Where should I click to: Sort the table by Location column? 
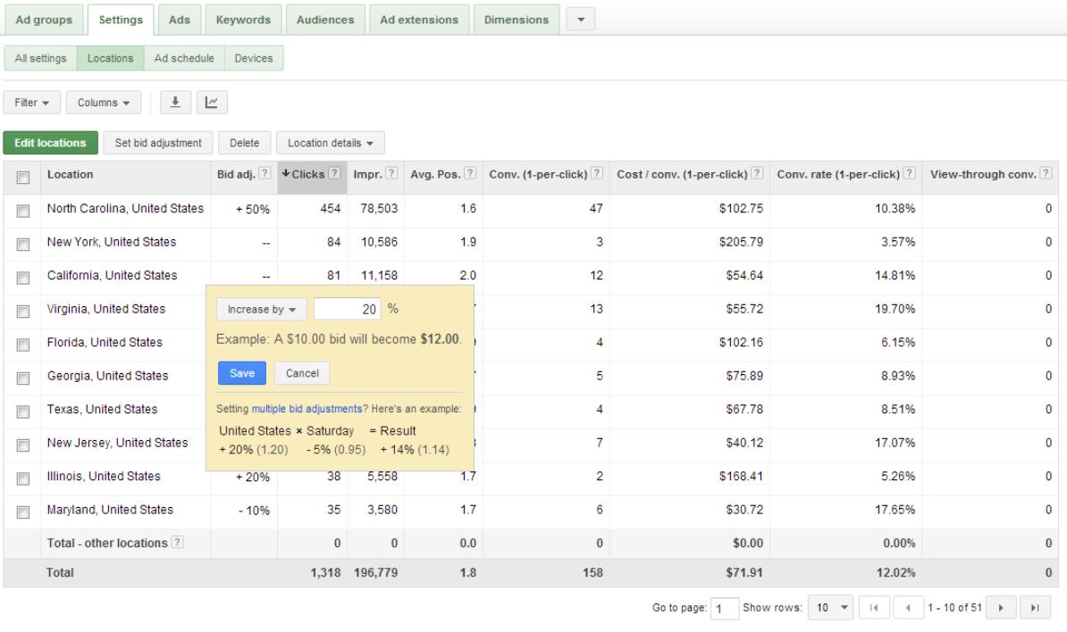pos(70,174)
